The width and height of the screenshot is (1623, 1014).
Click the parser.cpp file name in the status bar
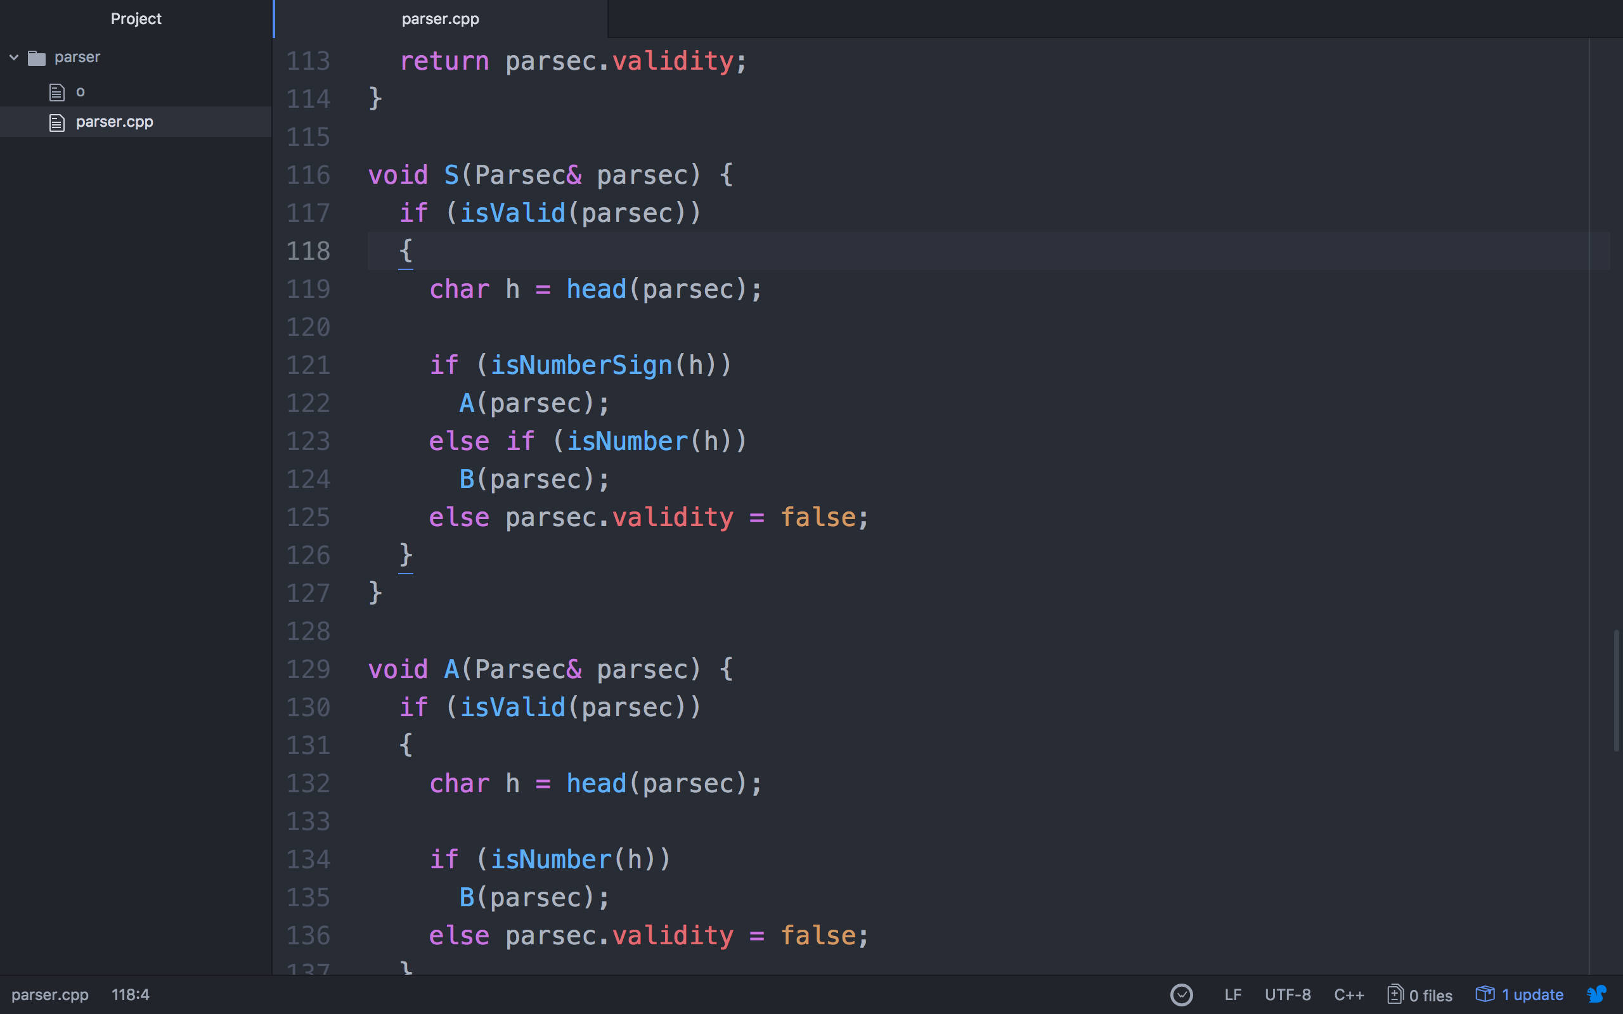(x=49, y=994)
